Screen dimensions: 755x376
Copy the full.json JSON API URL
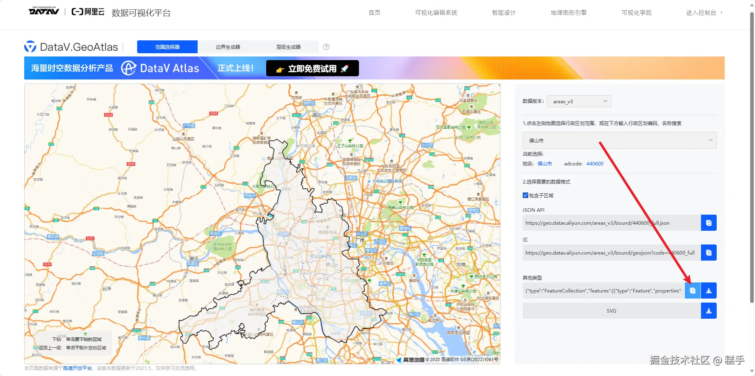709,223
